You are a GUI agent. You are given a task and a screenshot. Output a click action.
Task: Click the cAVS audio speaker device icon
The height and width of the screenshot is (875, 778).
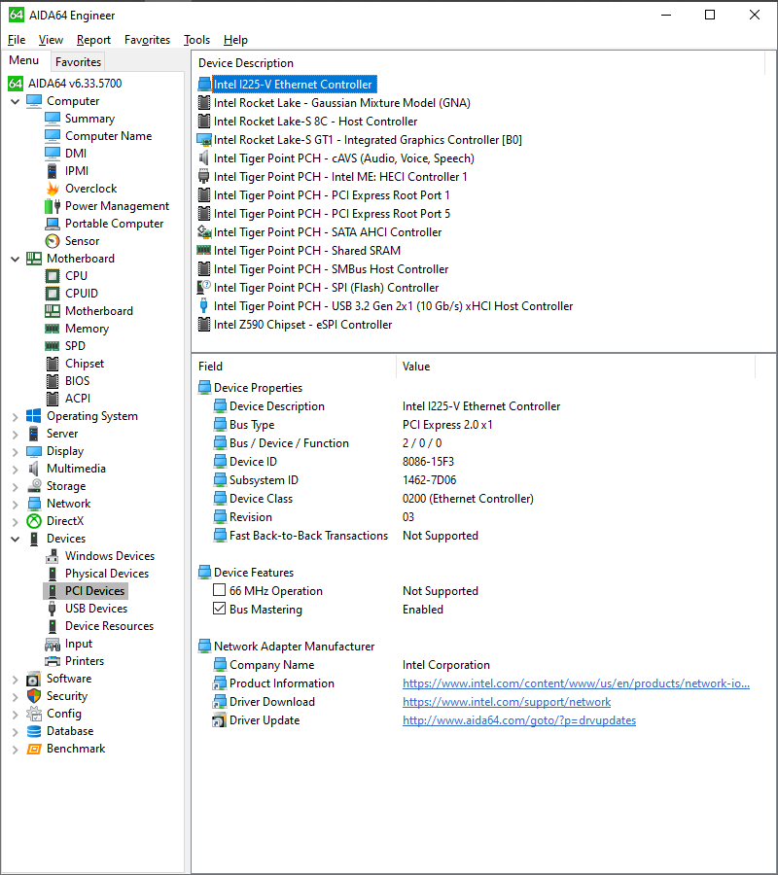[204, 157]
